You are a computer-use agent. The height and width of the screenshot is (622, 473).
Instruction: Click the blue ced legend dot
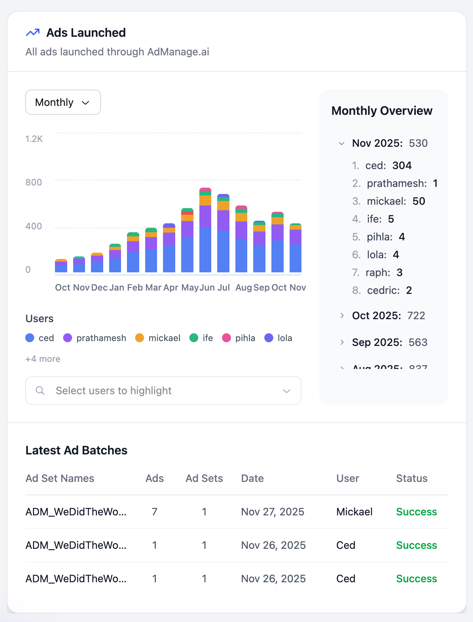point(30,338)
